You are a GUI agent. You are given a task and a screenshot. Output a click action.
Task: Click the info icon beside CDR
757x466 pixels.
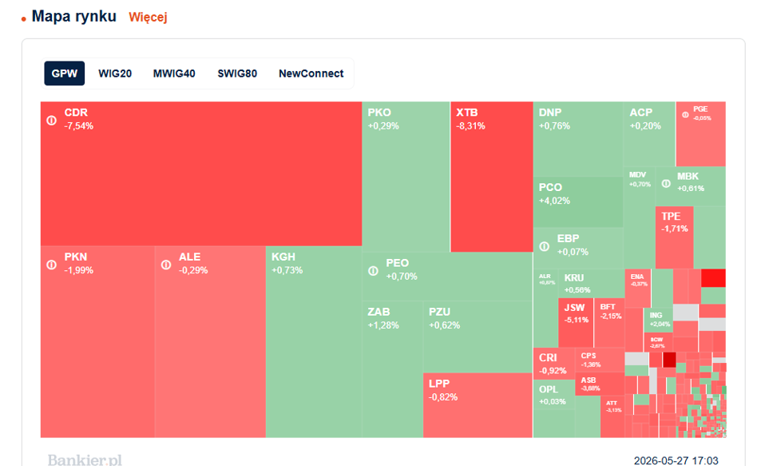coord(52,121)
